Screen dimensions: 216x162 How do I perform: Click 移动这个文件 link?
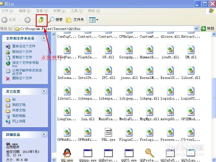click(x=22, y=52)
